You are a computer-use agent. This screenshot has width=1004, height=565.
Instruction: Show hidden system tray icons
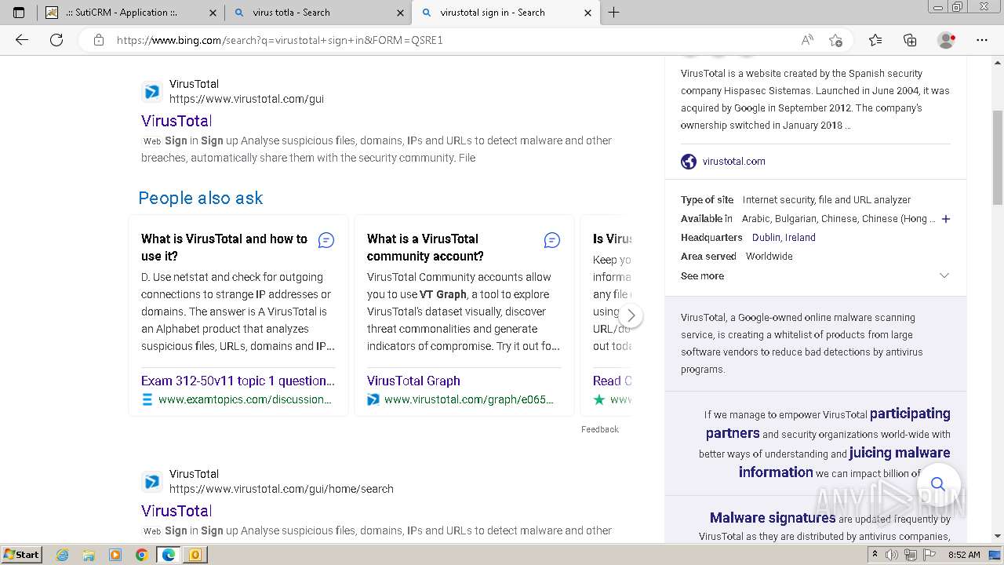coord(875,555)
